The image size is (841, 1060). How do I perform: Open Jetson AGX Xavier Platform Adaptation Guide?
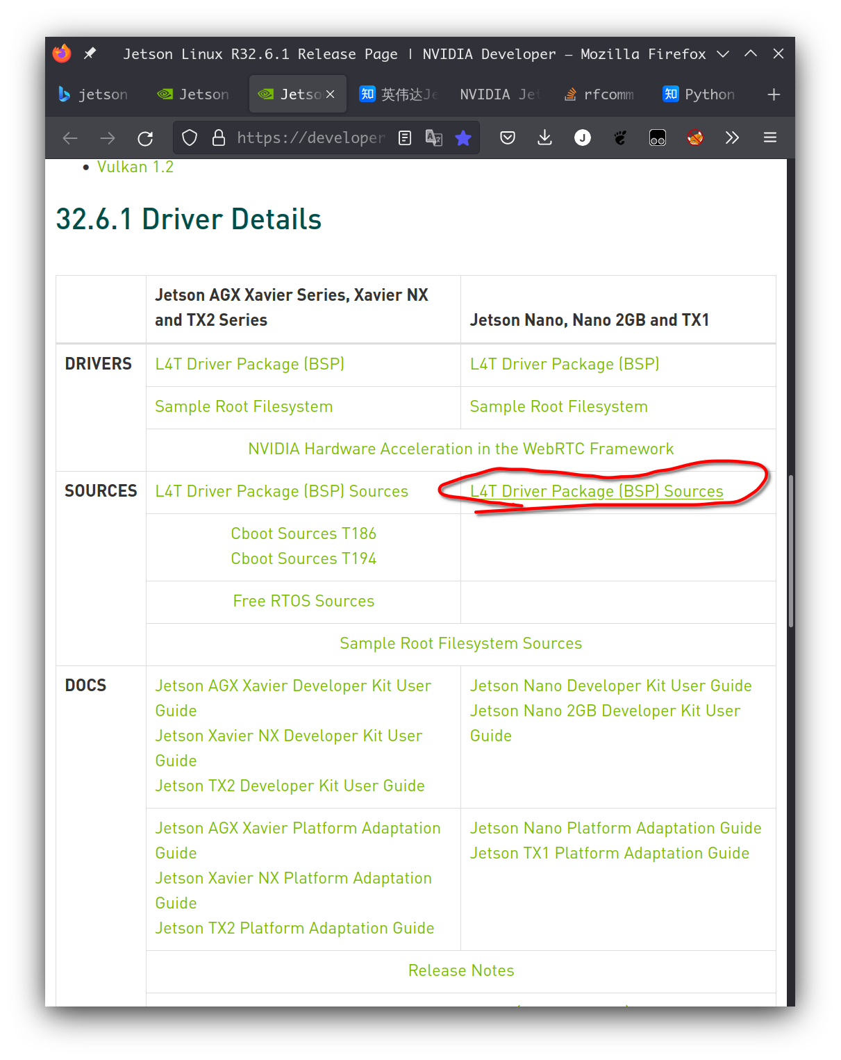coord(298,840)
